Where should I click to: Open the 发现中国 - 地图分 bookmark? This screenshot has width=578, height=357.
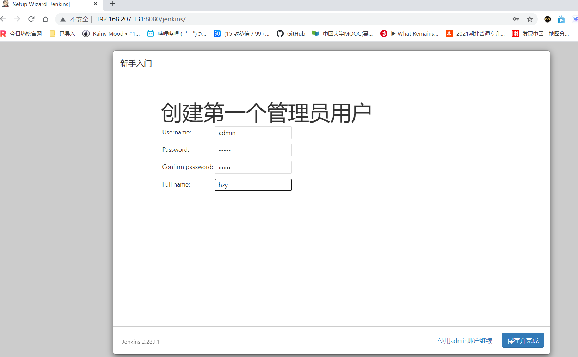541,33
